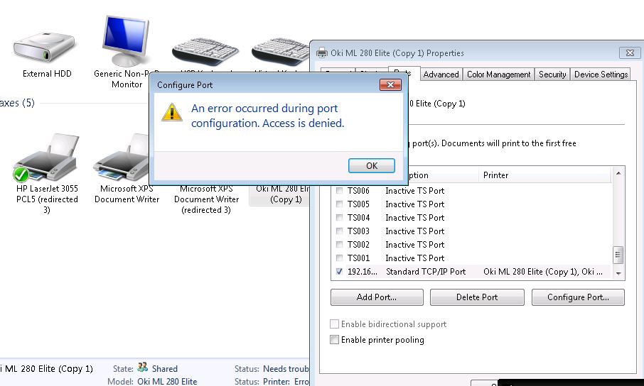Select the TS003 Inactive TS Port description
This screenshot has width=644, height=386.
415,231
